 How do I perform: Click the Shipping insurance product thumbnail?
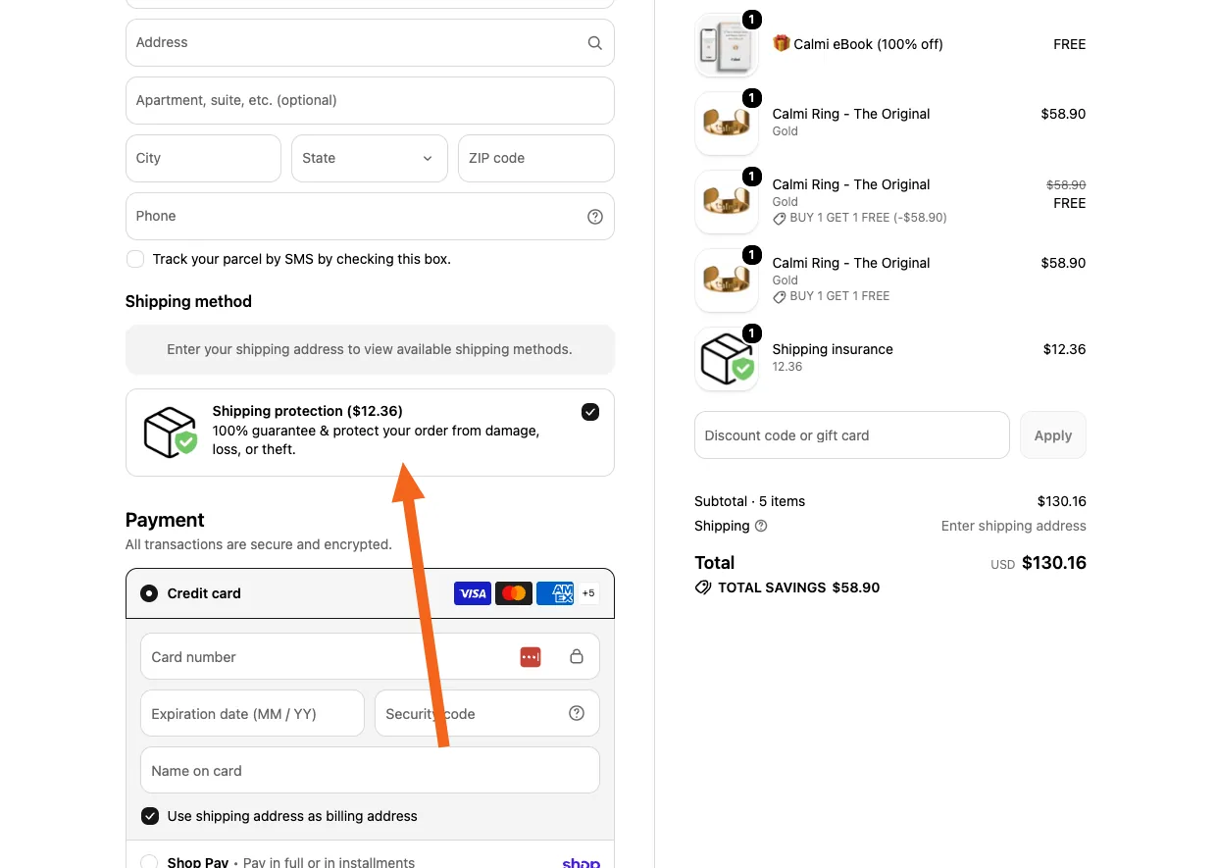(x=727, y=359)
